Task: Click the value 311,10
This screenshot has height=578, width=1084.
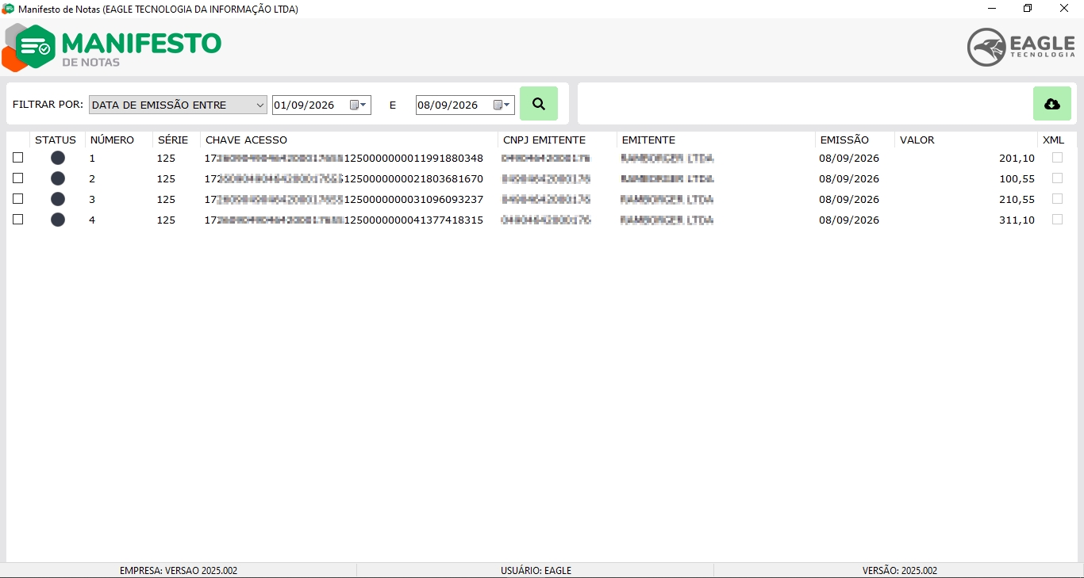Action: click(1017, 220)
